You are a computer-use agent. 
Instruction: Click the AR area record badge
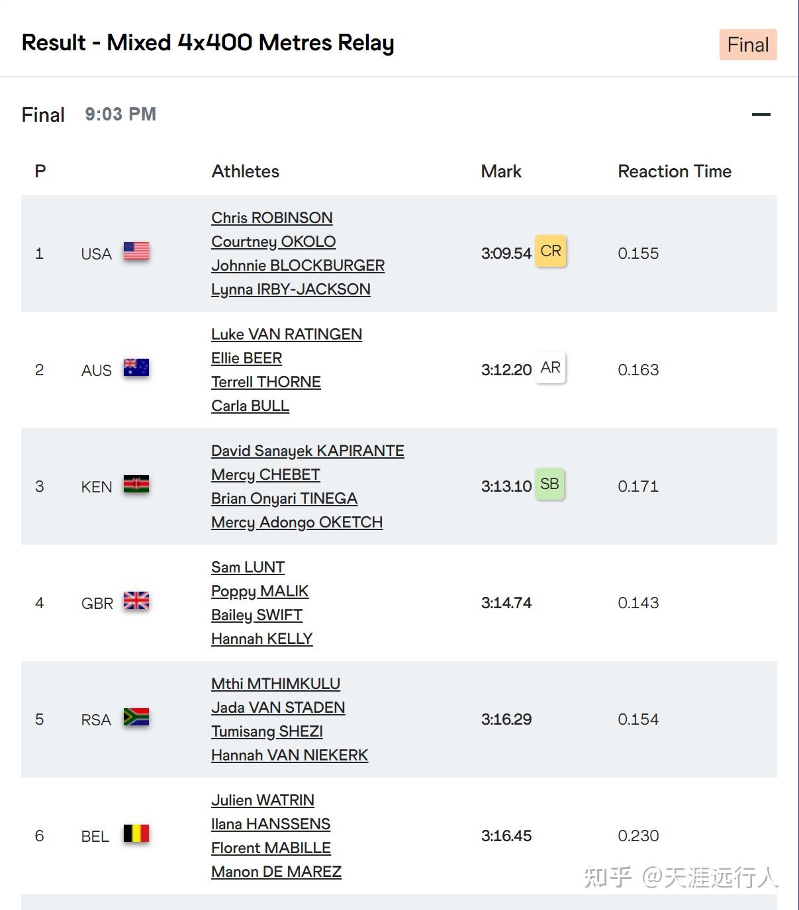(550, 368)
